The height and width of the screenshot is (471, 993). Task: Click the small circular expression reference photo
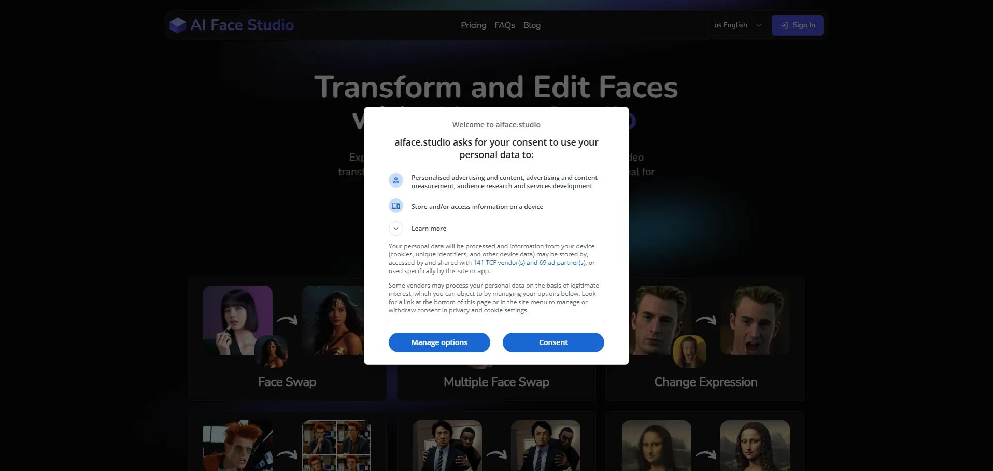coord(689,352)
